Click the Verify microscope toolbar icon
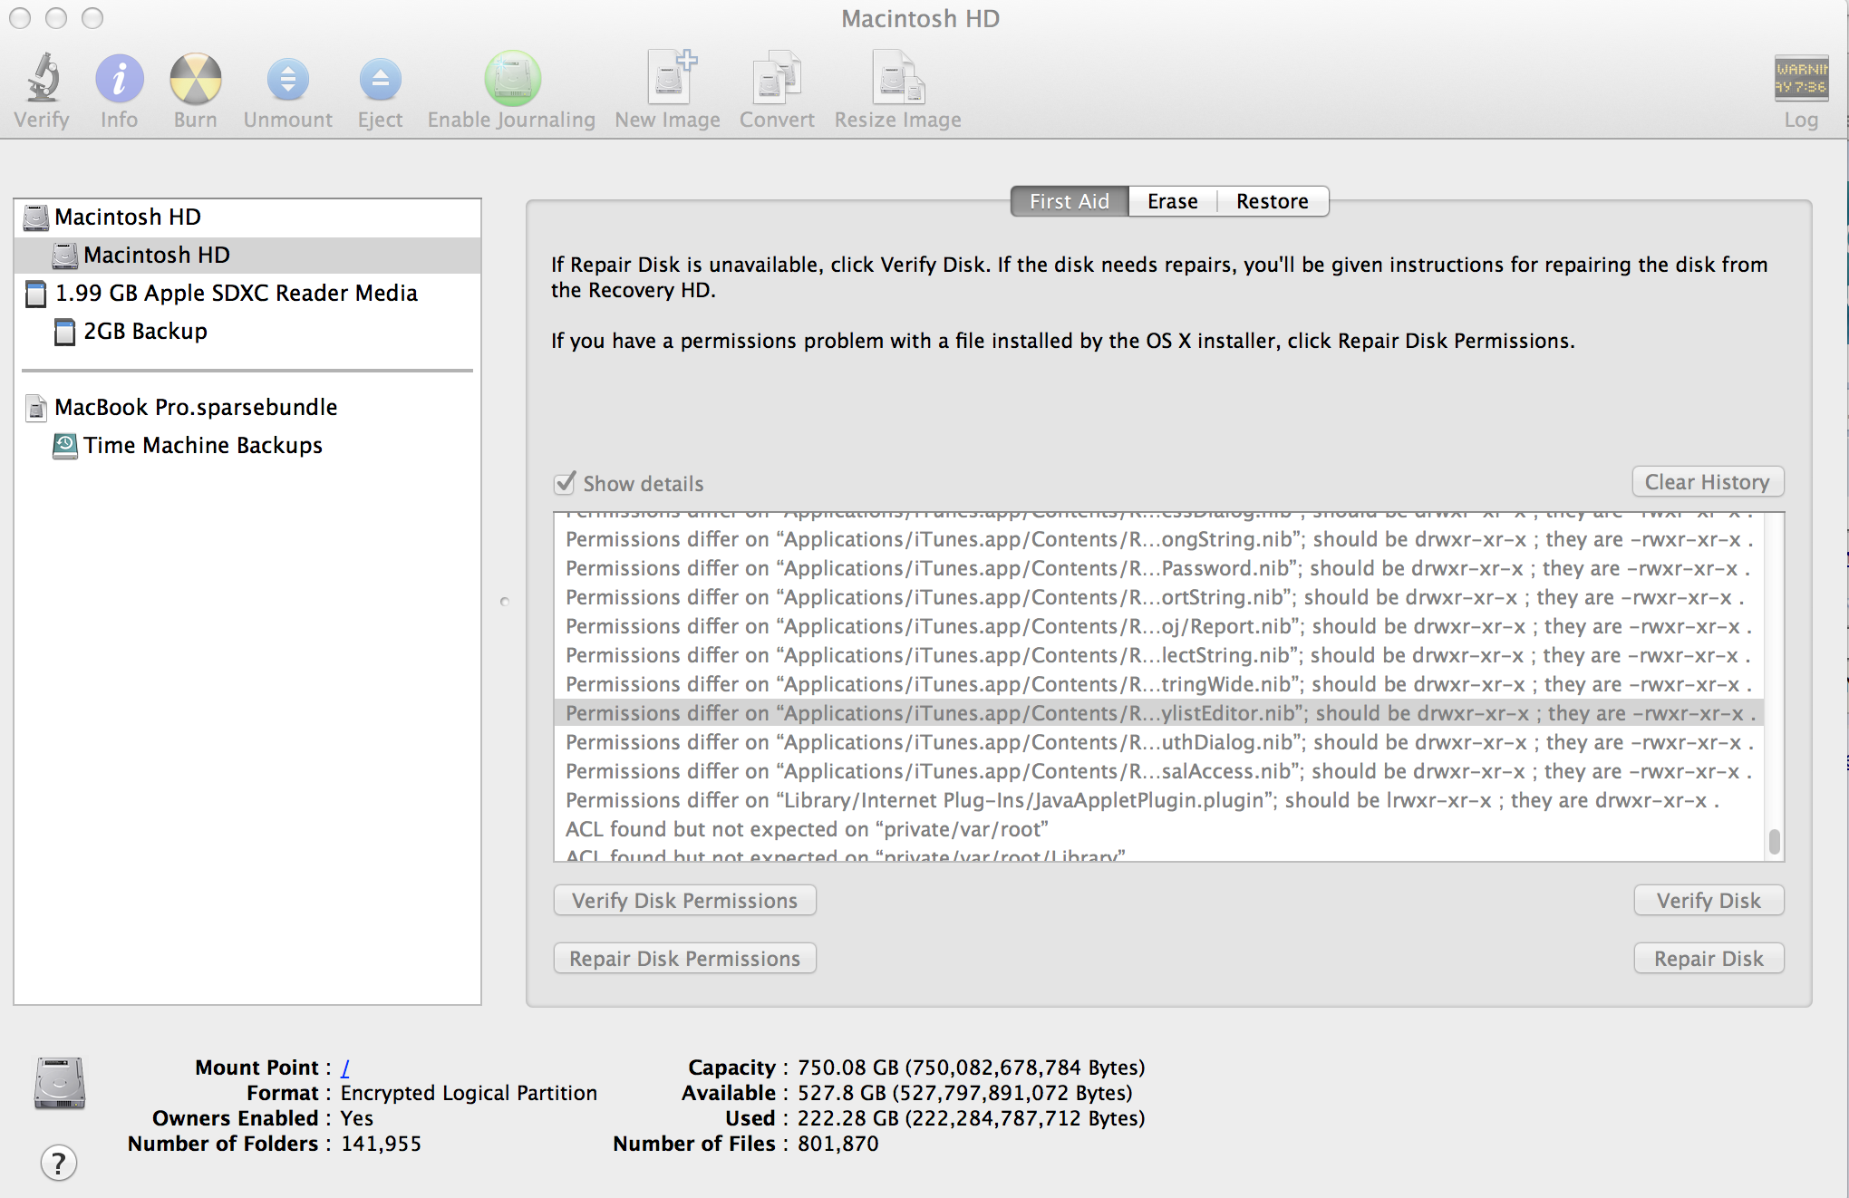The width and height of the screenshot is (1849, 1198). point(42,80)
